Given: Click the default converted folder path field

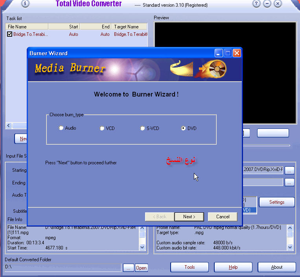Looking at the screenshot, I should [x=63, y=268].
